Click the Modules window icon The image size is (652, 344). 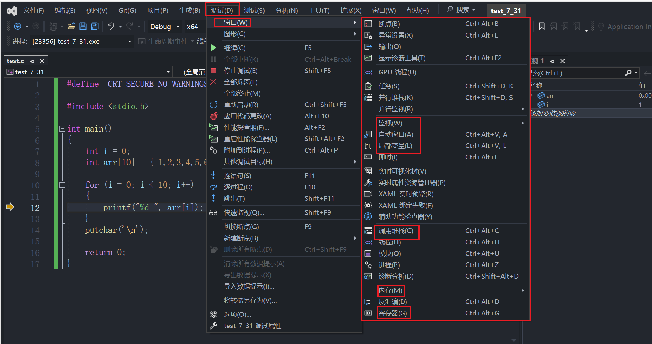[368, 253]
